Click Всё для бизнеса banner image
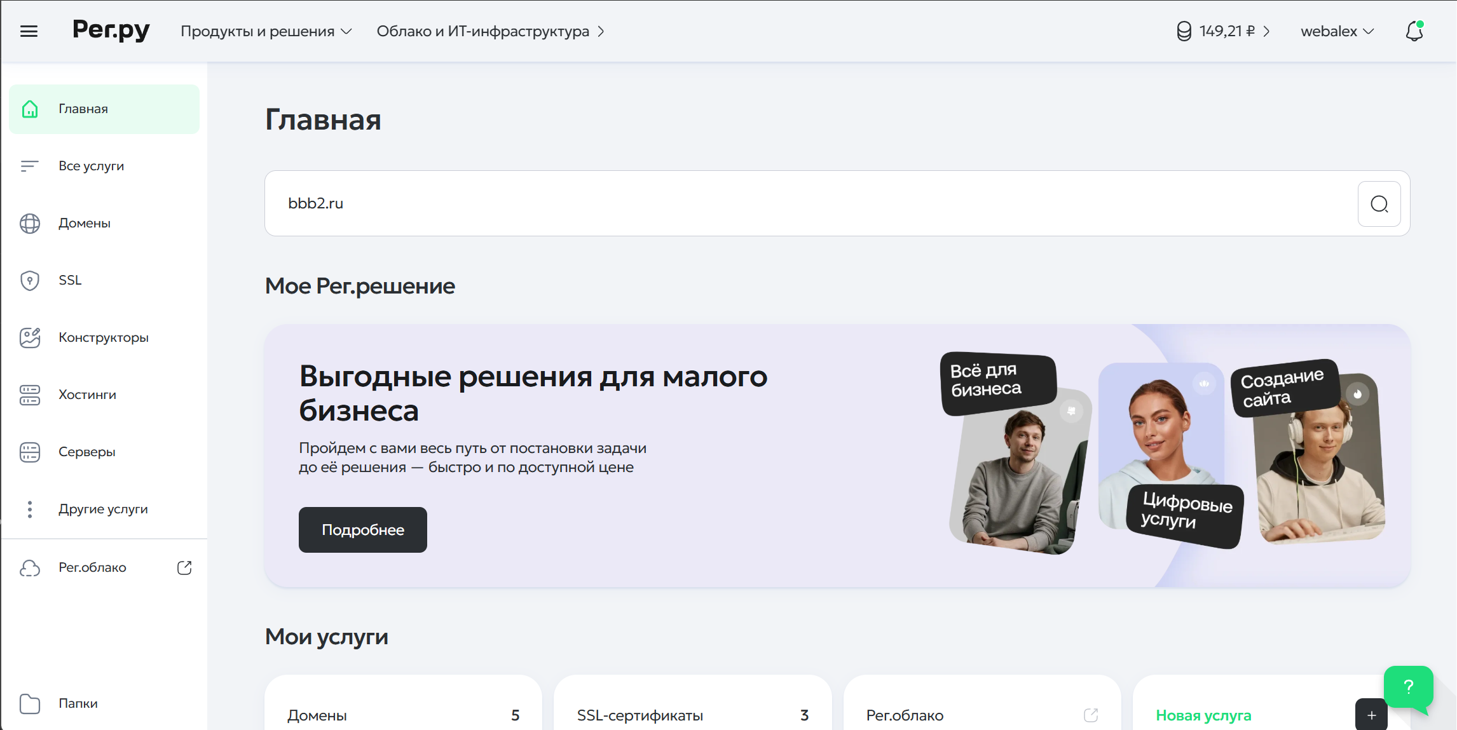Screen dimensions: 1457x730 click(x=1015, y=453)
